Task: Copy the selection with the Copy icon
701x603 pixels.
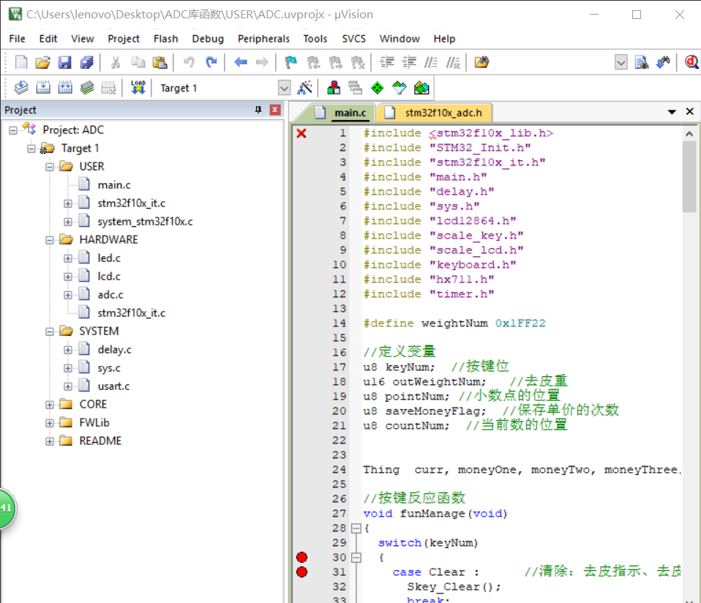Action: click(x=138, y=62)
